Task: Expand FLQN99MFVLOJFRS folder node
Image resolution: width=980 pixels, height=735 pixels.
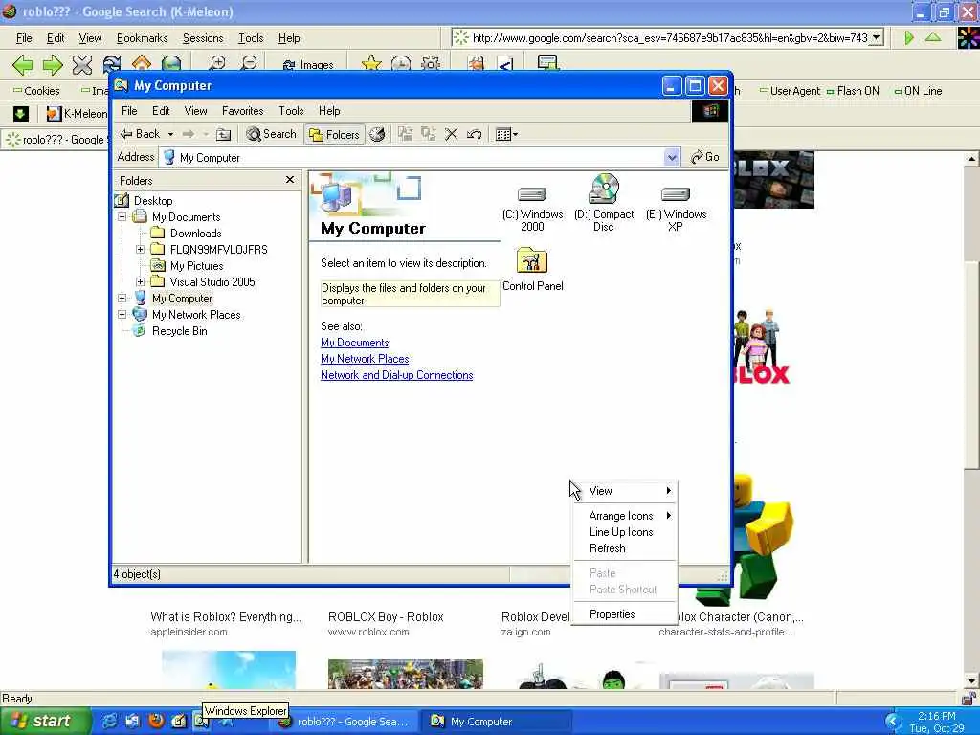Action: tap(140, 250)
